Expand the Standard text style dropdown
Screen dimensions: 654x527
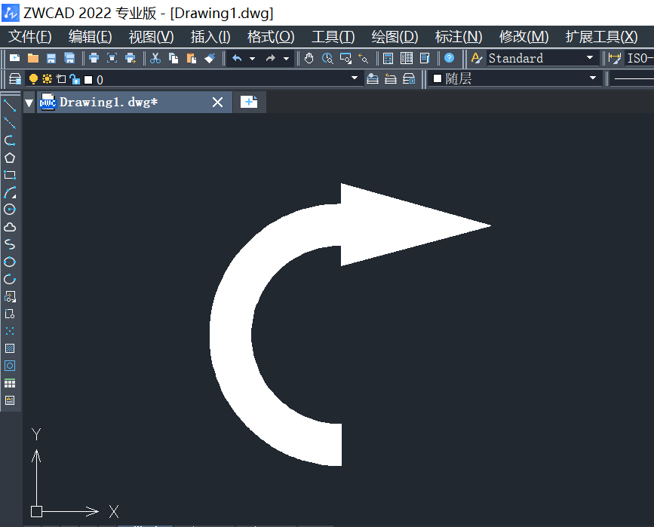click(590, 58)
